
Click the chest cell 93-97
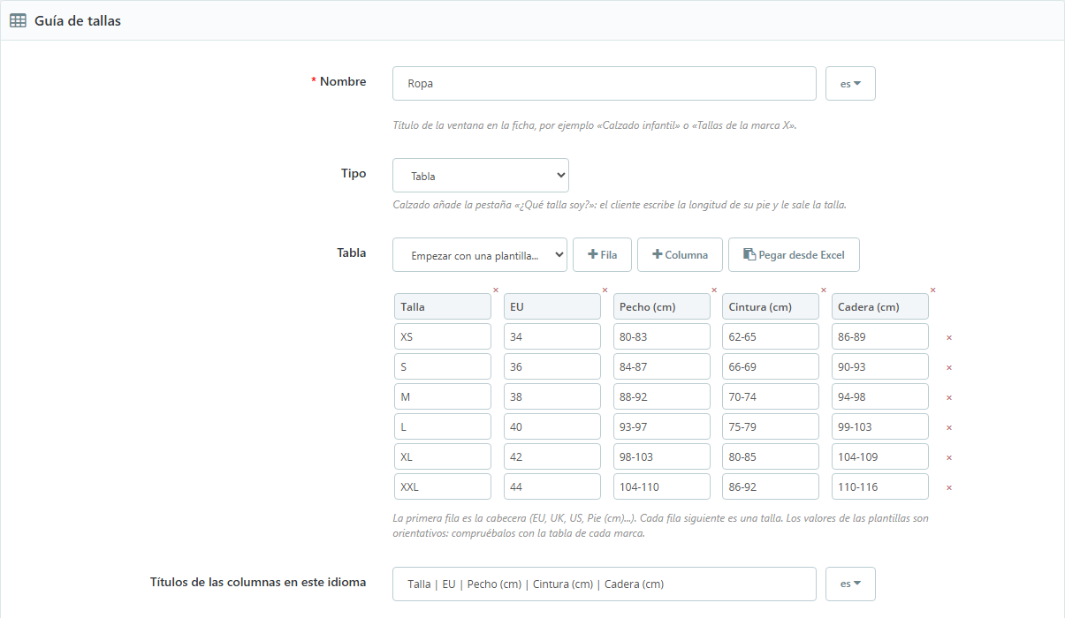pos(662,426)
